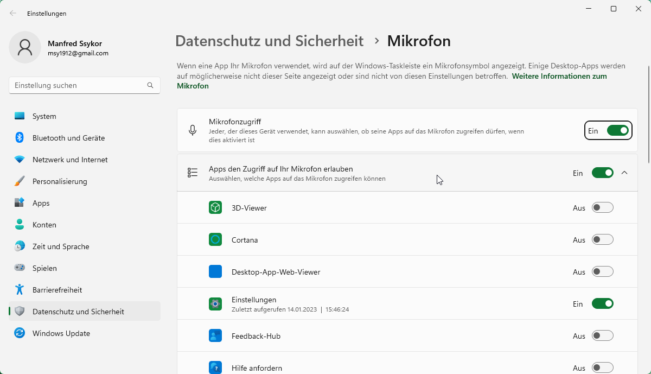This screenshot has width=651, height=374.
Task: Open the System settings category
Action: pyautogui.click(x=44, y=116)
